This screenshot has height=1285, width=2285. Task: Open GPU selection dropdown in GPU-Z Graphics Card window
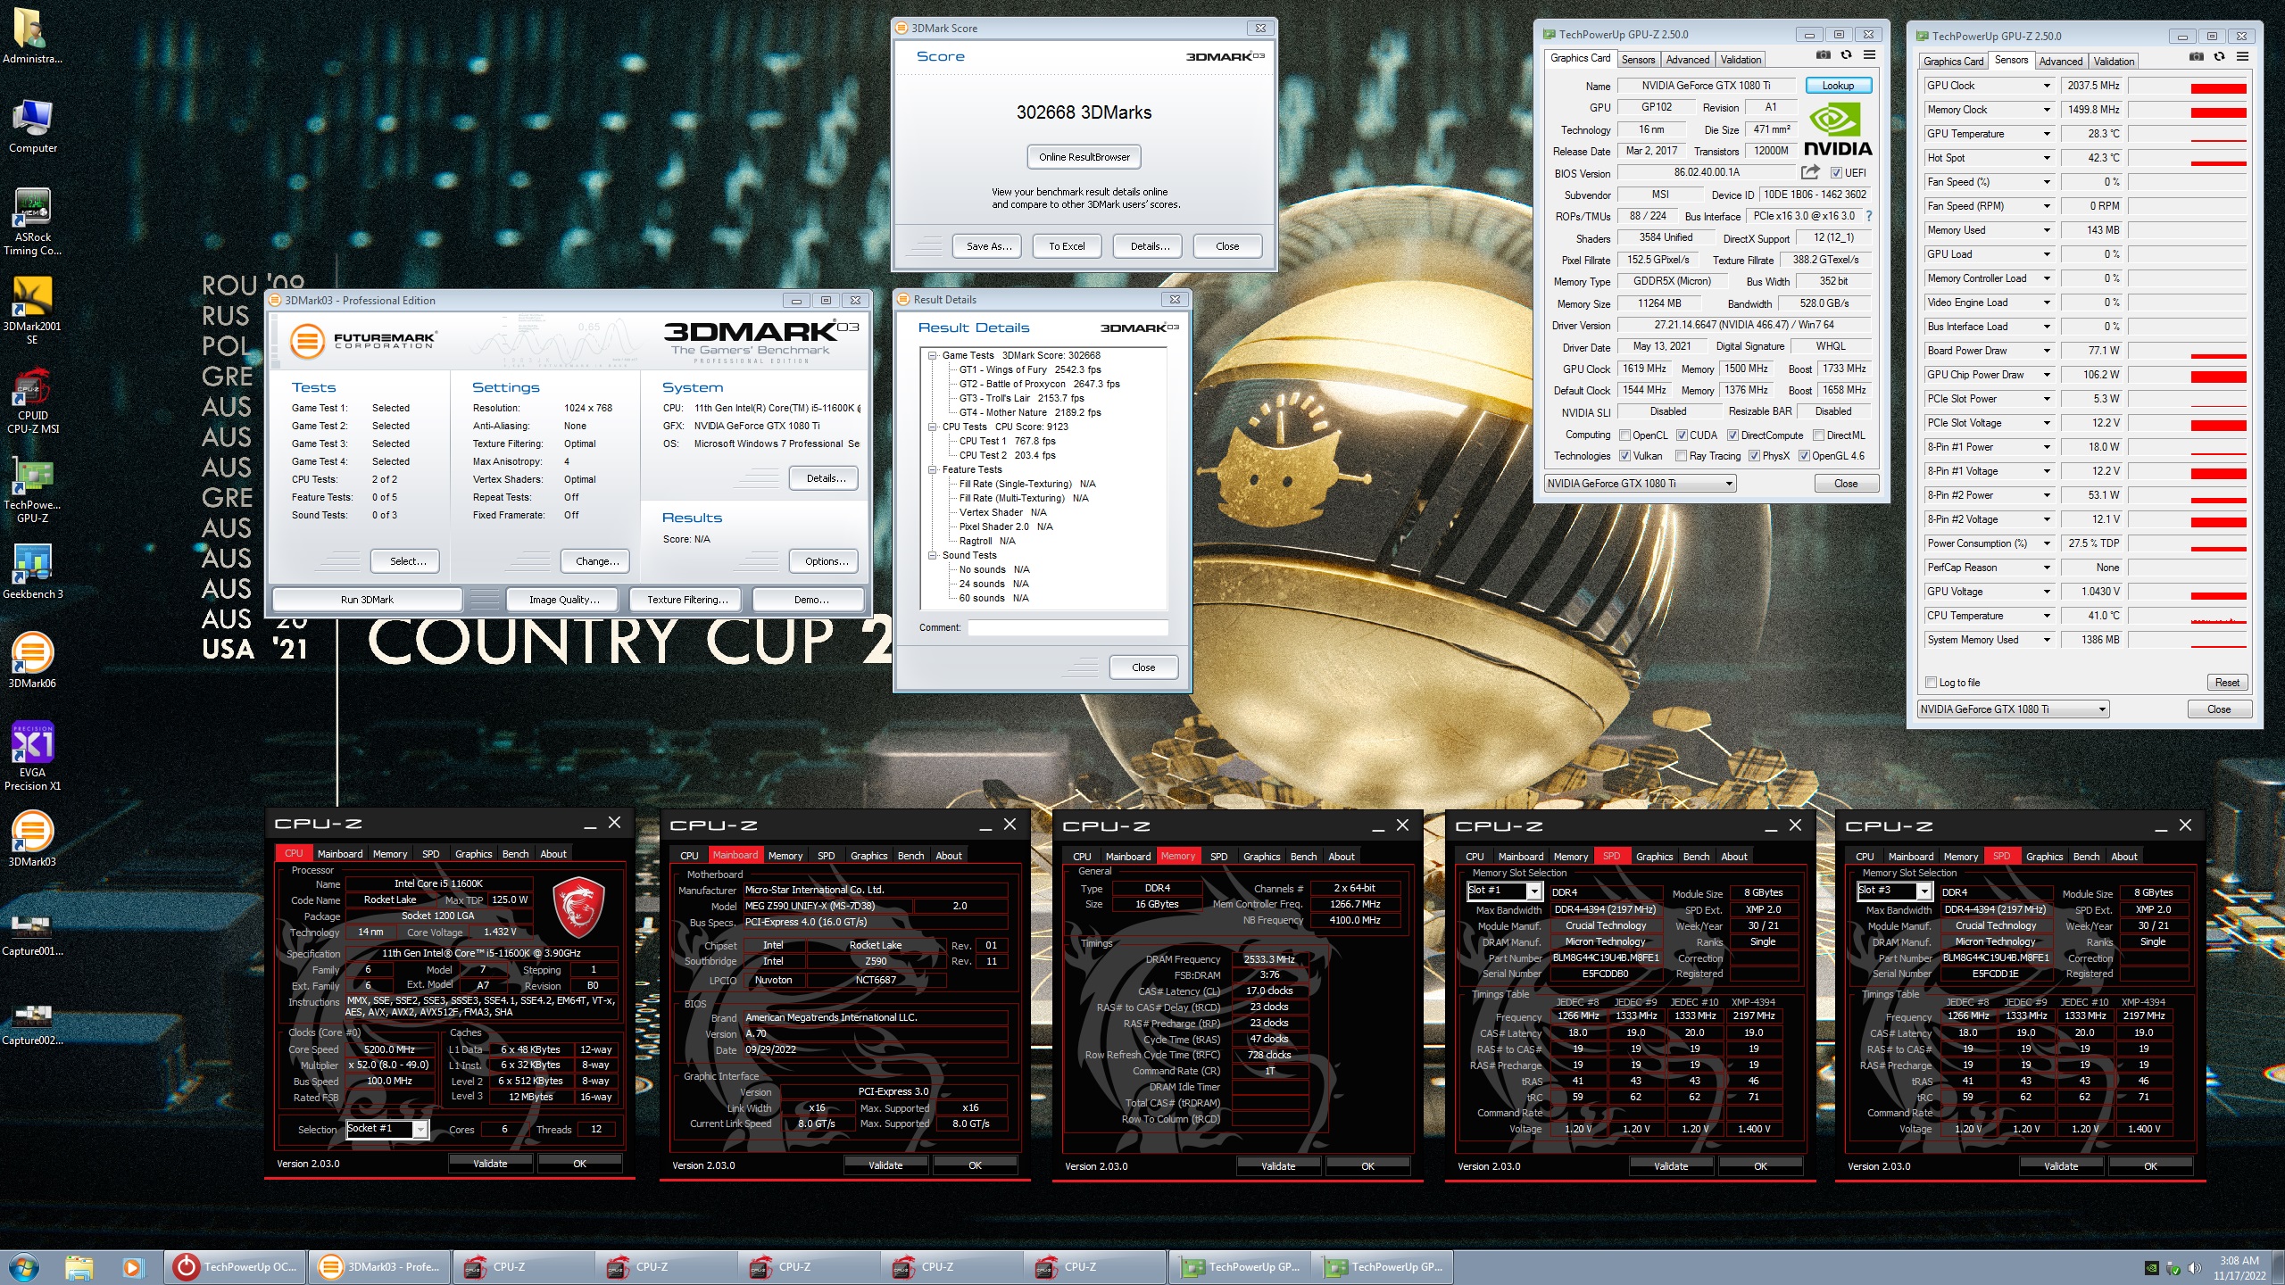pos(1641,484)
